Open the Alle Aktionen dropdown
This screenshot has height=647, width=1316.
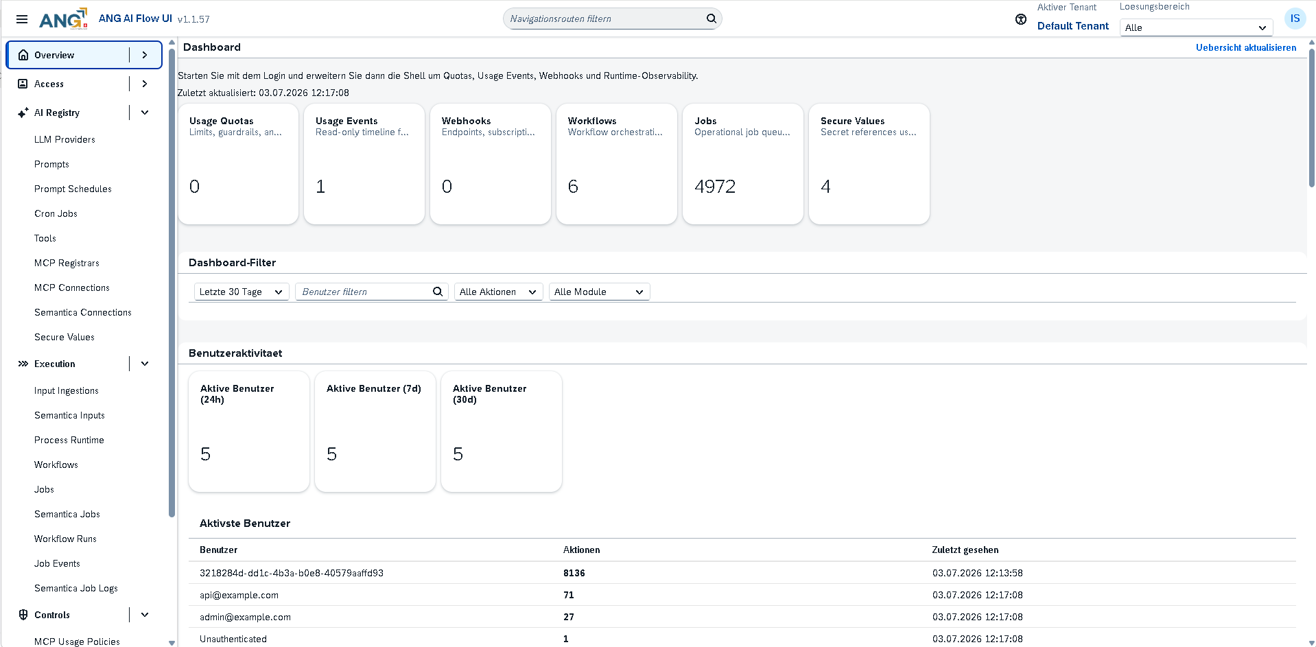click(499, 292)
